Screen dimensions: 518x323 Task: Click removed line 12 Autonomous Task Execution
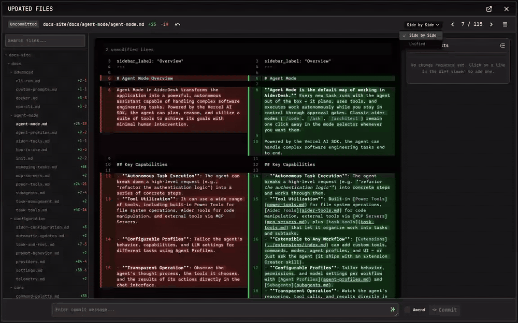(174, 184)
